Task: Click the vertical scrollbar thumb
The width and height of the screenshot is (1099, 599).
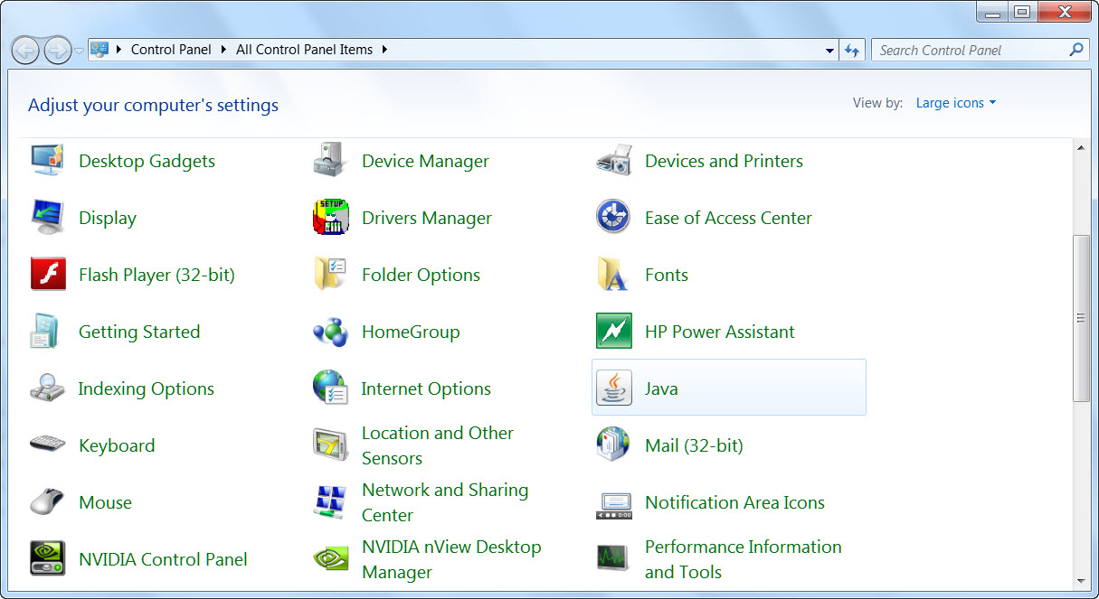Action: (1081, 318)
